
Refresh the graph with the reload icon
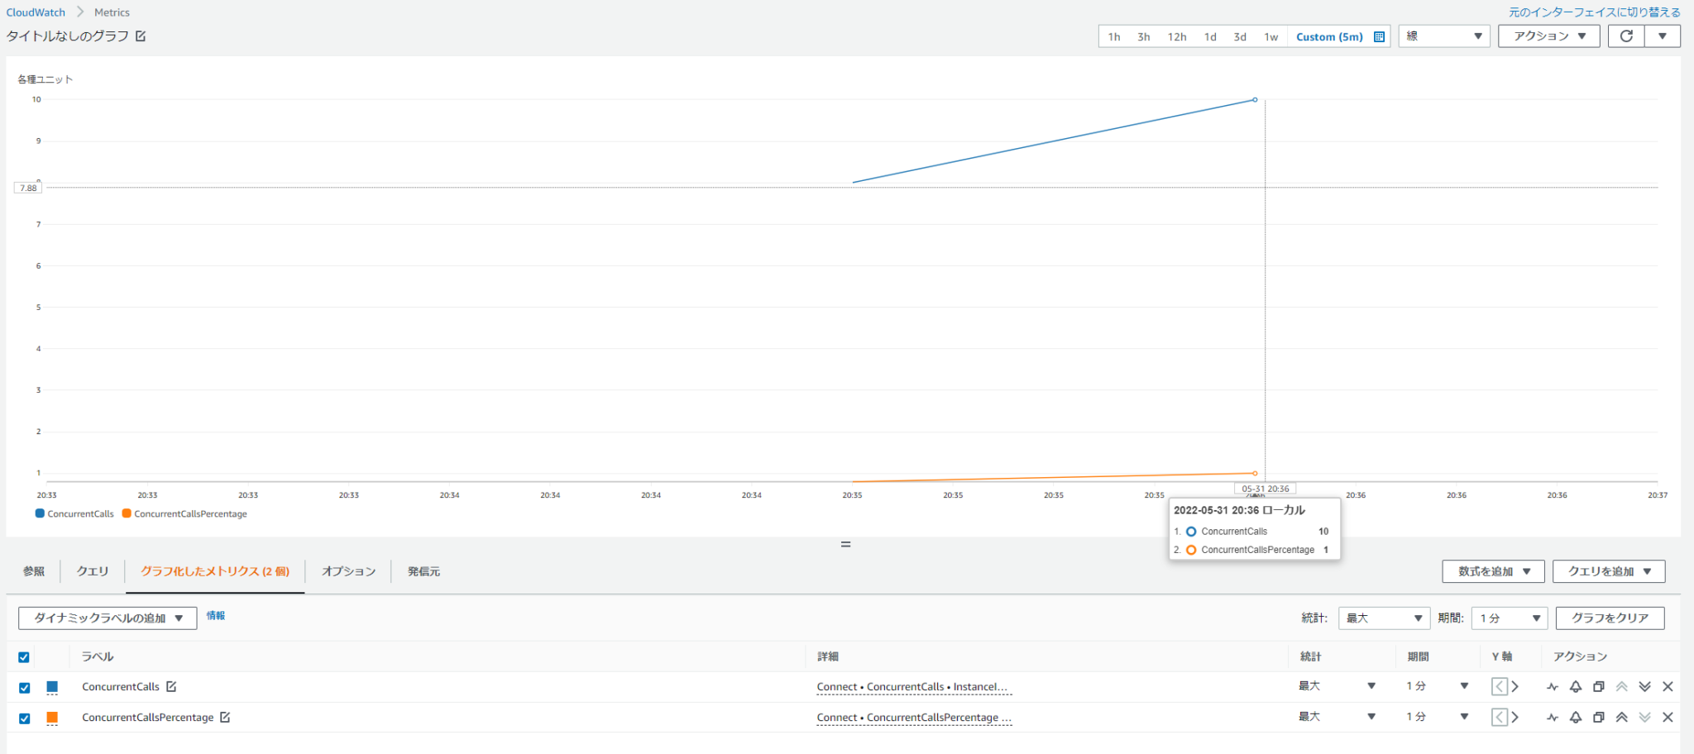click(1626, 36)
